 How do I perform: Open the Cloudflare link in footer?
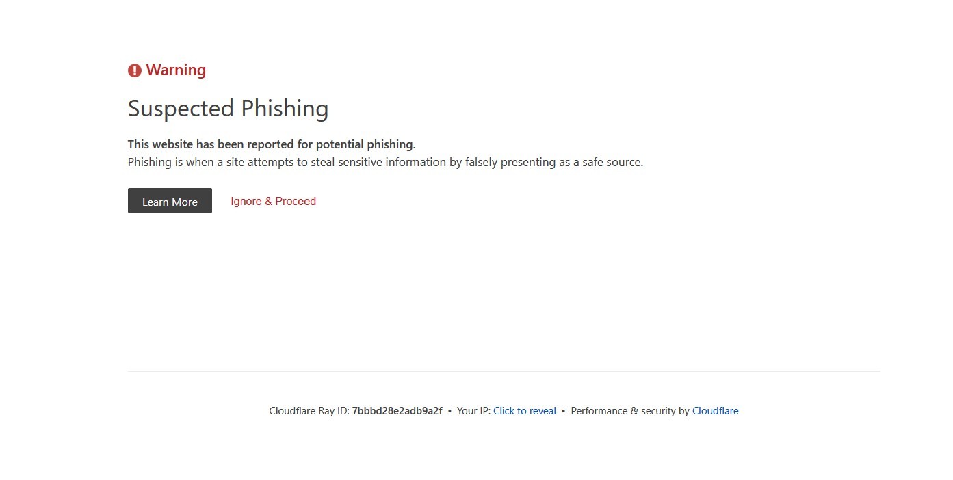(716, 411)
